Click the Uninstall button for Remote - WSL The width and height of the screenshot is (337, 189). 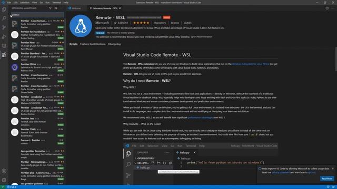coord(101,33)
